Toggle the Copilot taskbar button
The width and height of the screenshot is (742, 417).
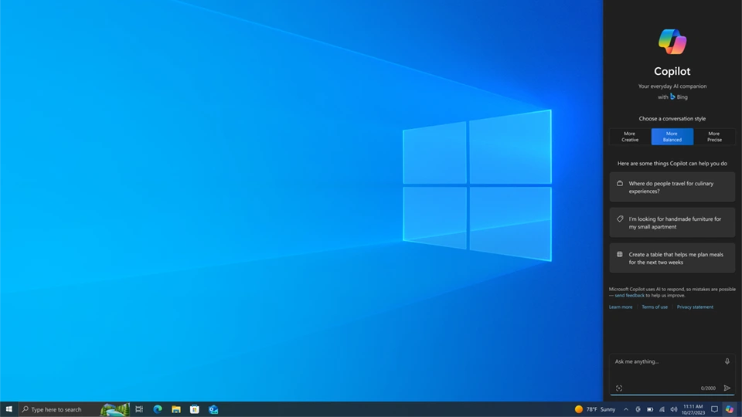730,409
